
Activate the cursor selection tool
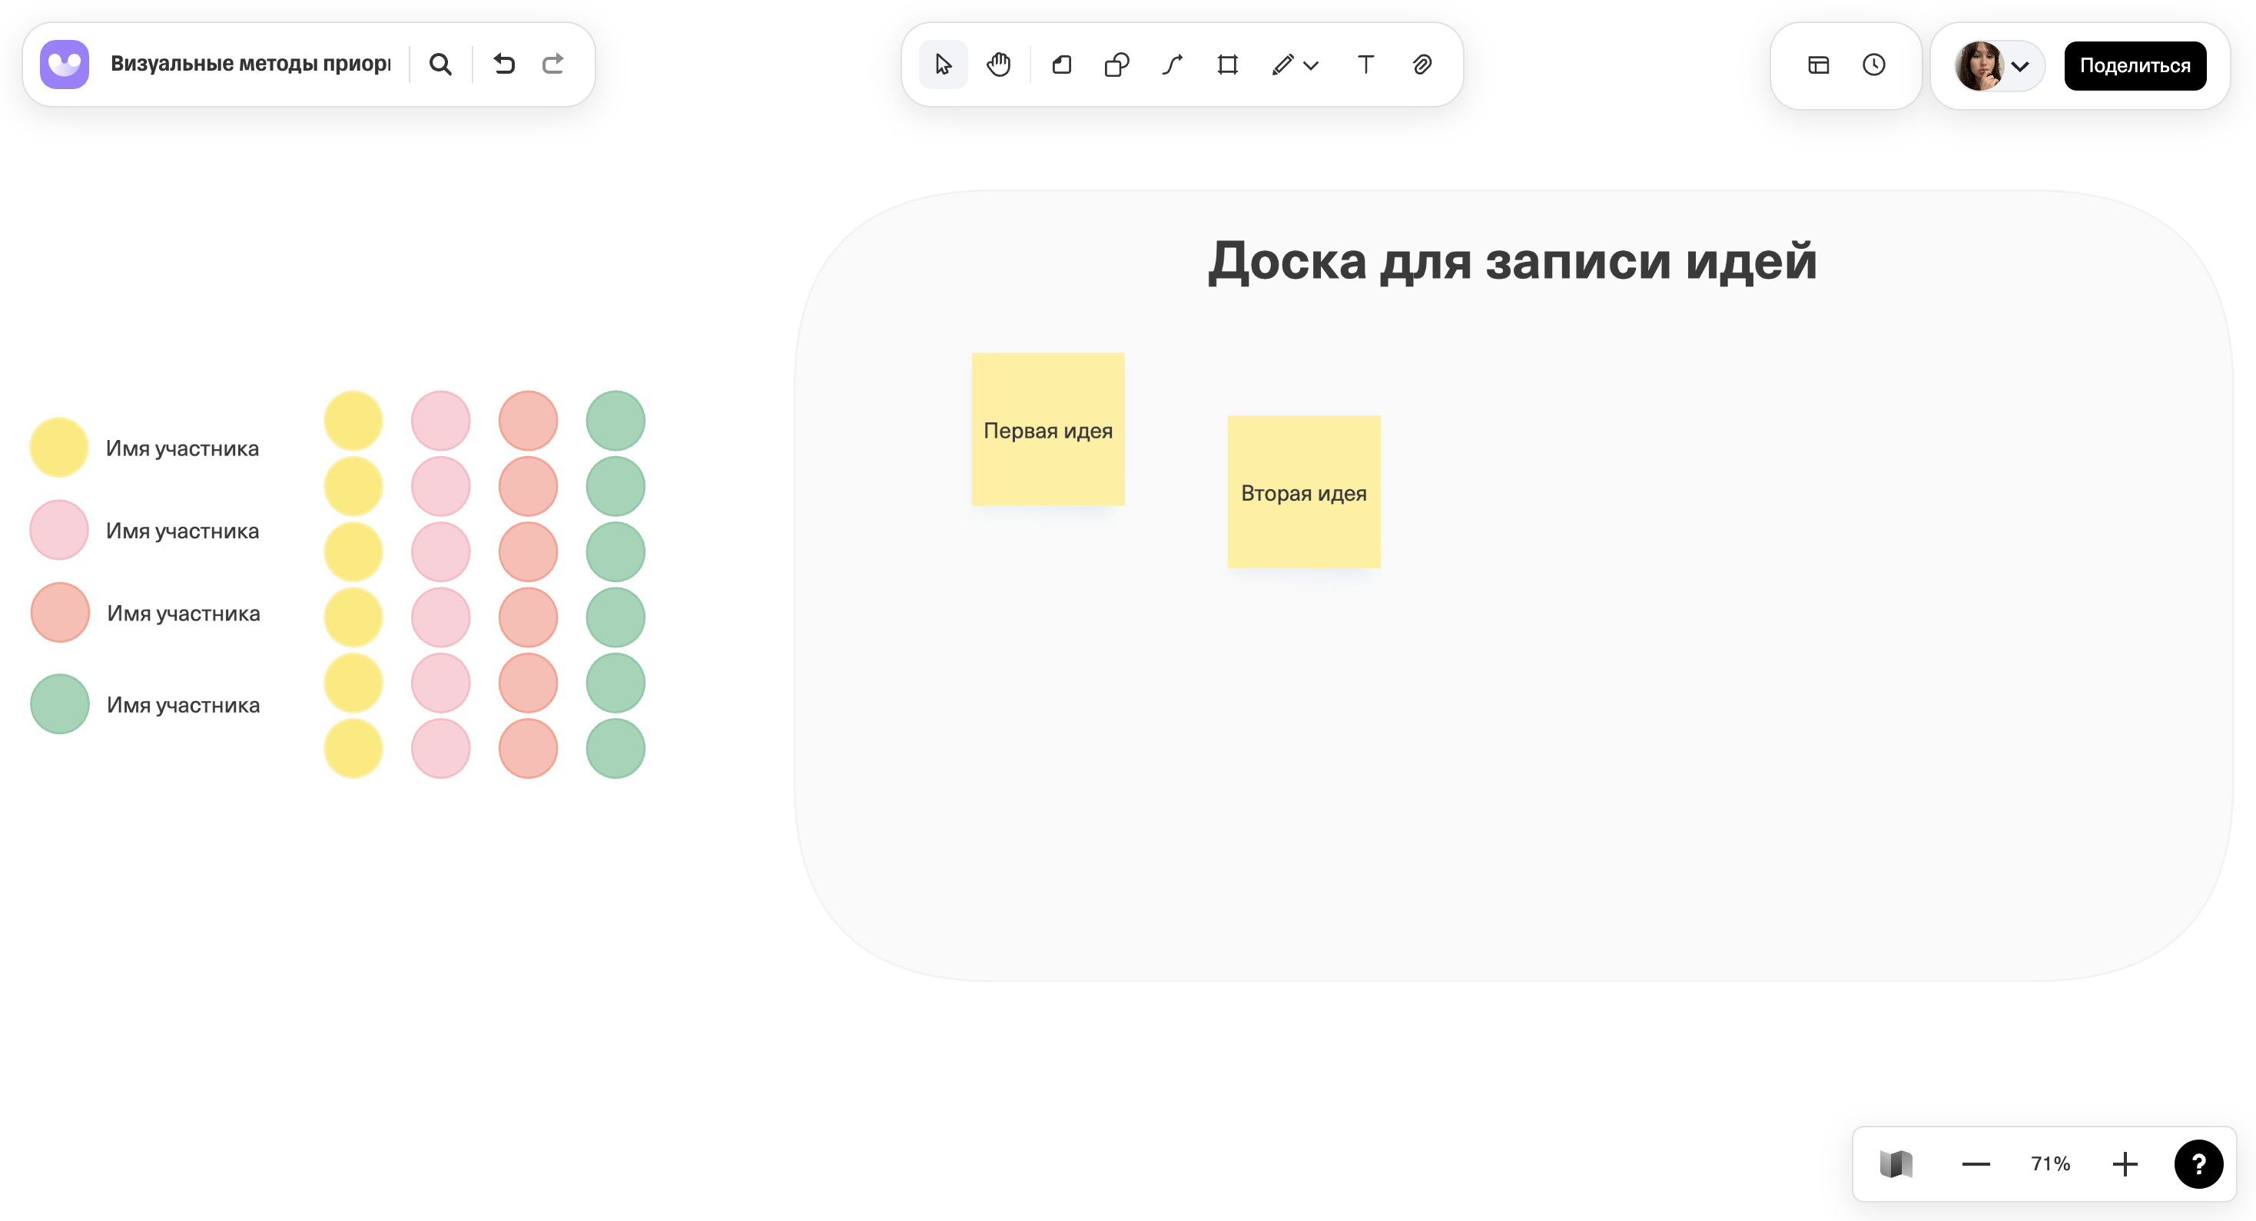coord(942,64)
